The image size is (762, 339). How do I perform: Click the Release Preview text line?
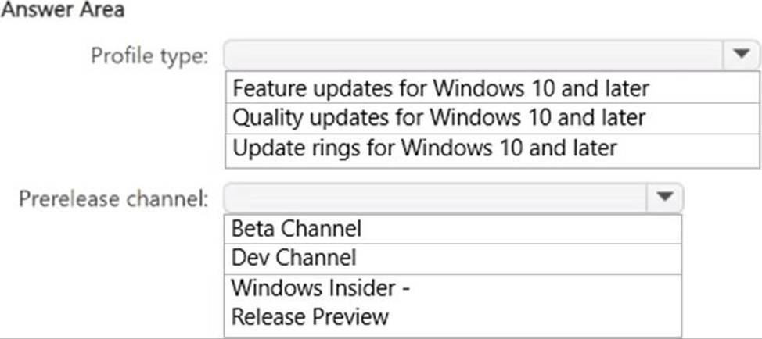[x=310, y=316]
